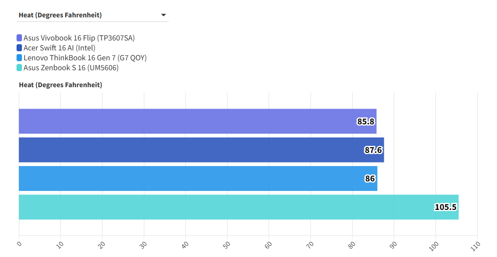The width and height of the screenshot is (497, 257).
Task: Open the Heat (Degrees Fahrenheit) dropdown arrow
Action: click(164, 15)
